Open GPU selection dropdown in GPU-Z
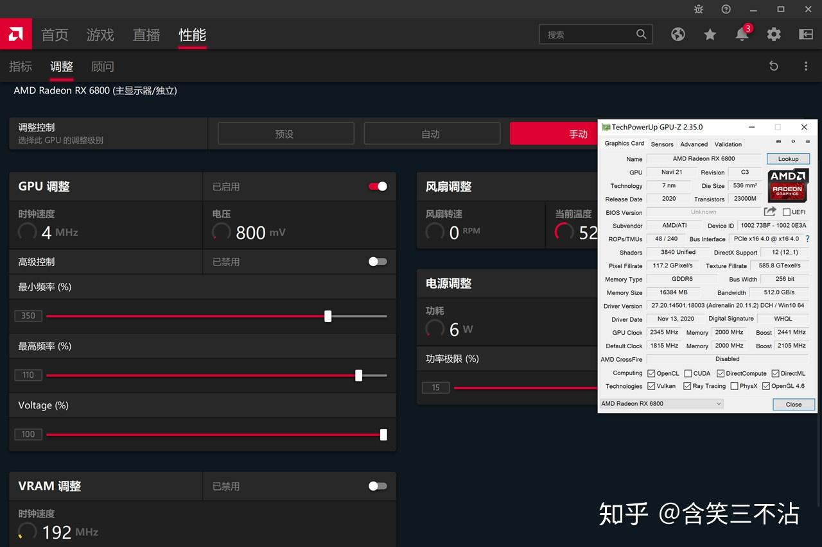Viewport: 822px width, 547px height. tap(661, 403)
